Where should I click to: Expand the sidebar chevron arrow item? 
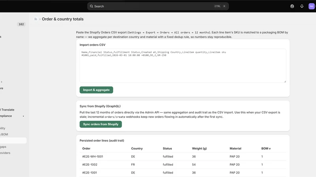click(2, 82)
